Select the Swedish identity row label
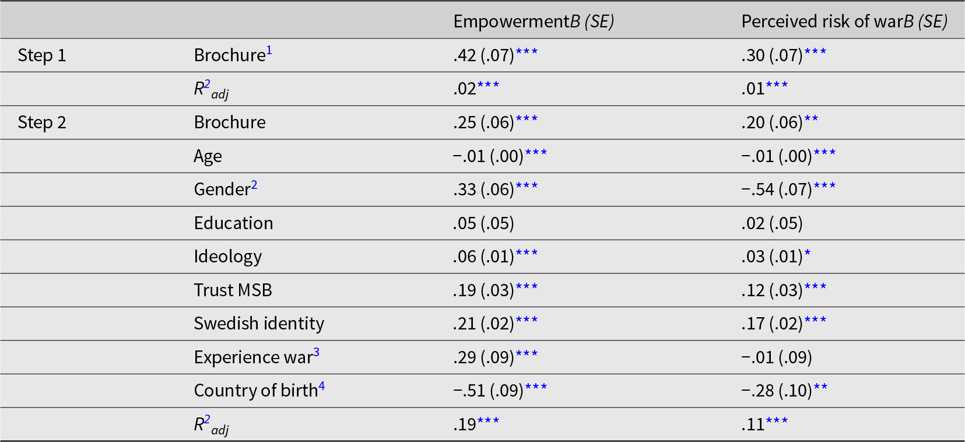Image resolution: width=965 pixels, height=442 pixels. coord(259,324)
